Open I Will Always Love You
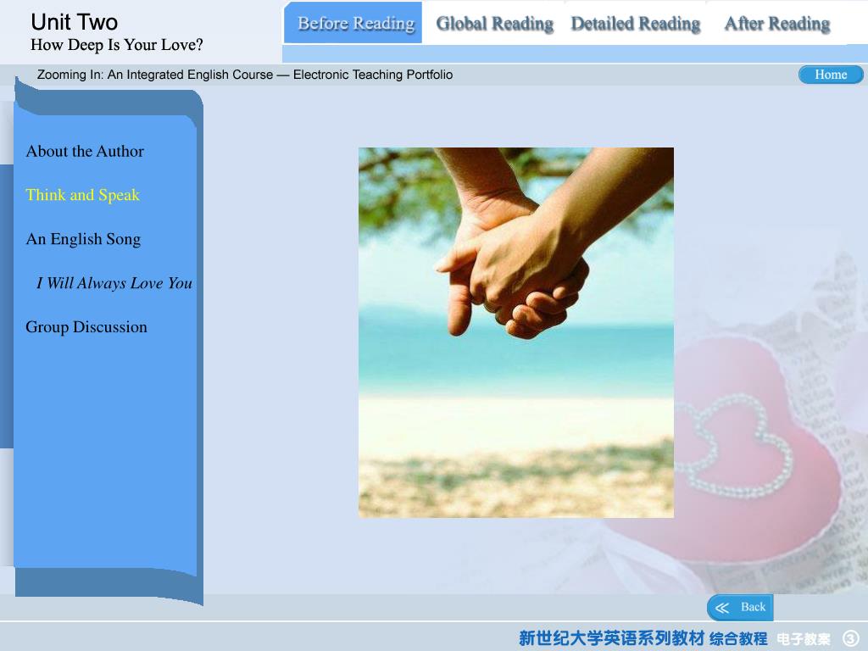The width and height of the screenshot is (868, 651). [114, 283]
